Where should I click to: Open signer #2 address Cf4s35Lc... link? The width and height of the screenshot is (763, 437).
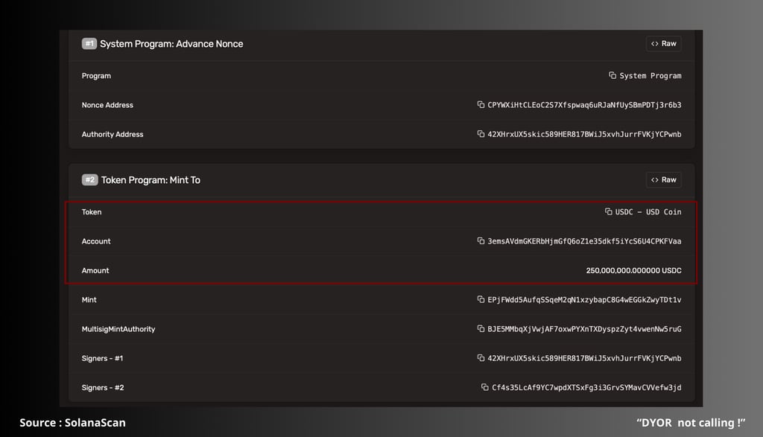586,387
